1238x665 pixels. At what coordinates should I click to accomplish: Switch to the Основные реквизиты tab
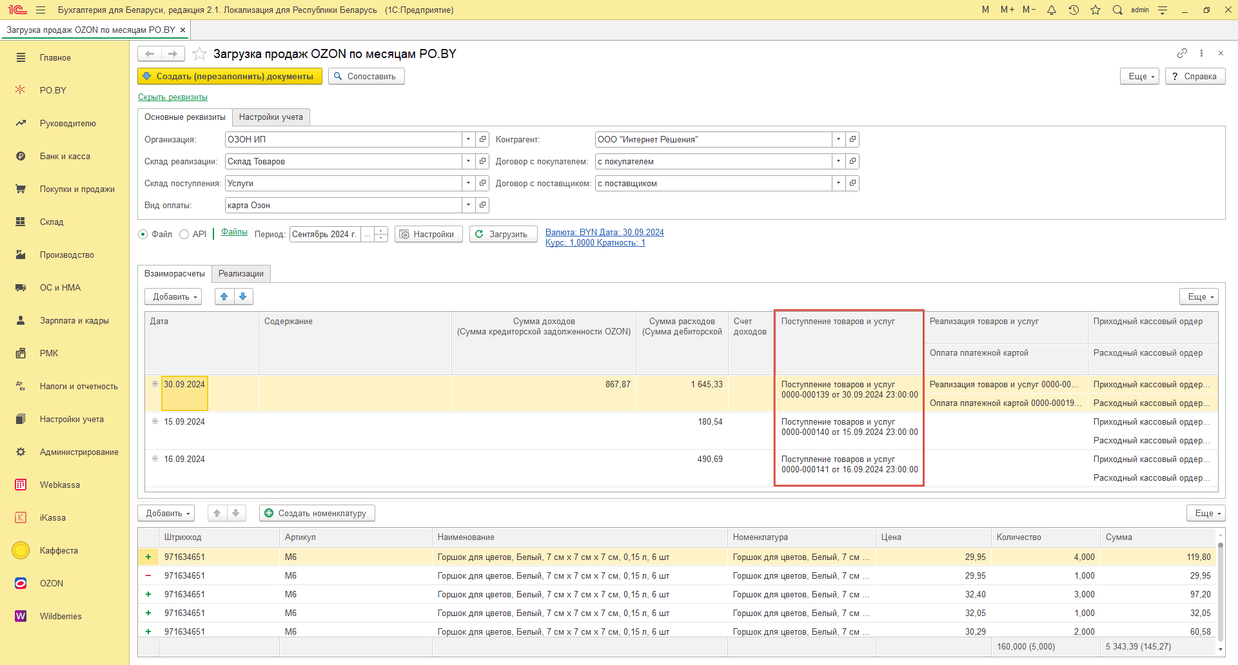185,117
